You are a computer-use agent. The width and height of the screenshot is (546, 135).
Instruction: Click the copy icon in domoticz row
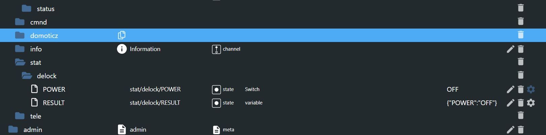point(121,35)
